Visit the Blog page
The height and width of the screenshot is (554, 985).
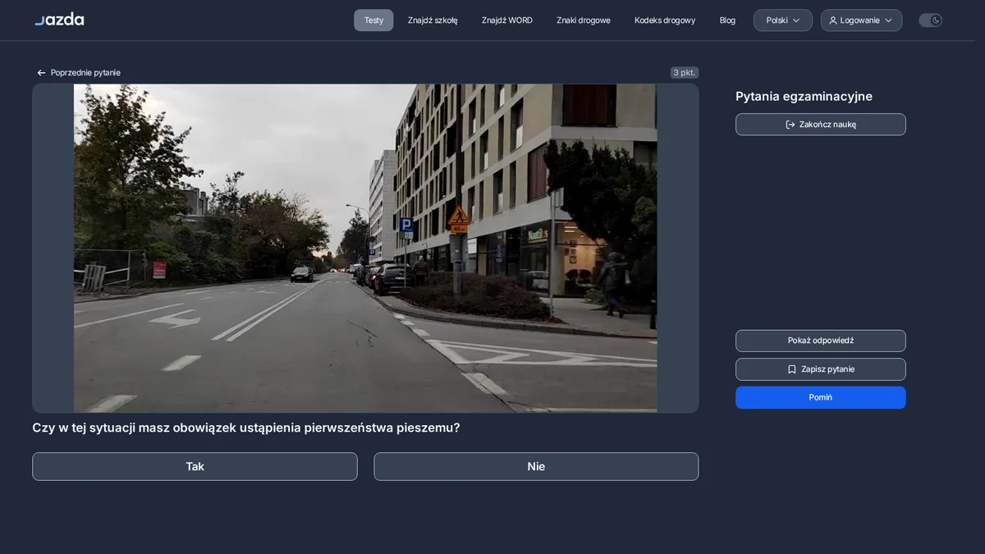(x=727, y=21)
